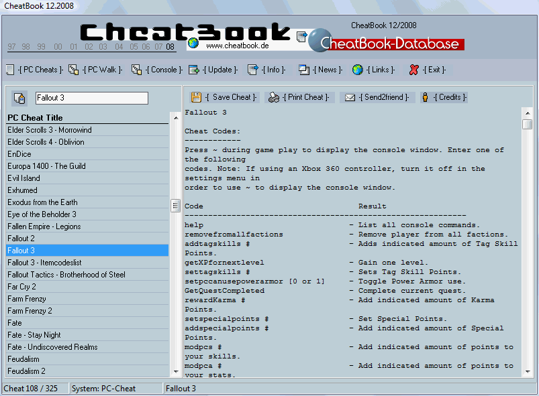Screen dimensions: 539x396
Task: Click the cheat list scrollbar thumb
Action: [175, 206]
